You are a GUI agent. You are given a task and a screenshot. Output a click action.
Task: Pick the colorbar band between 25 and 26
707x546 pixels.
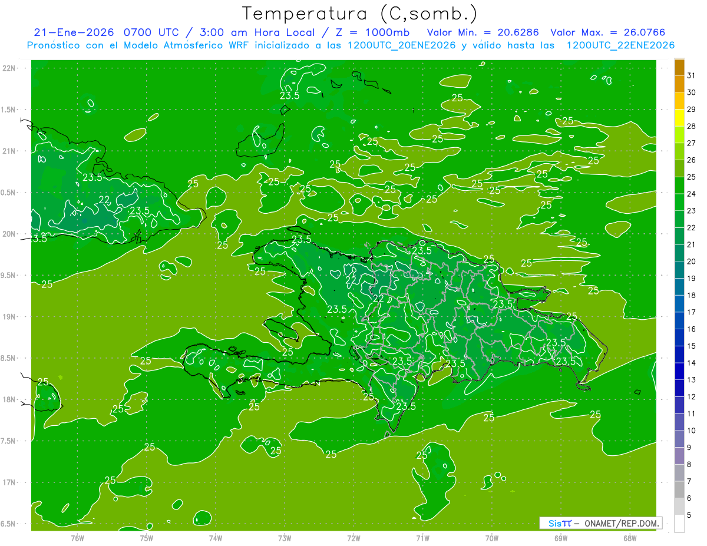click(x=679, y=168)
